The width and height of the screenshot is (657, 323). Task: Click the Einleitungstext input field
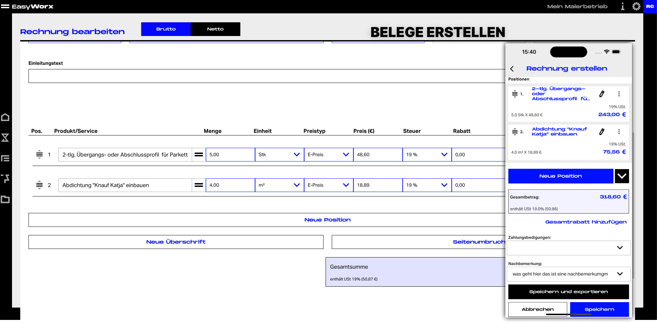(267, 76)
